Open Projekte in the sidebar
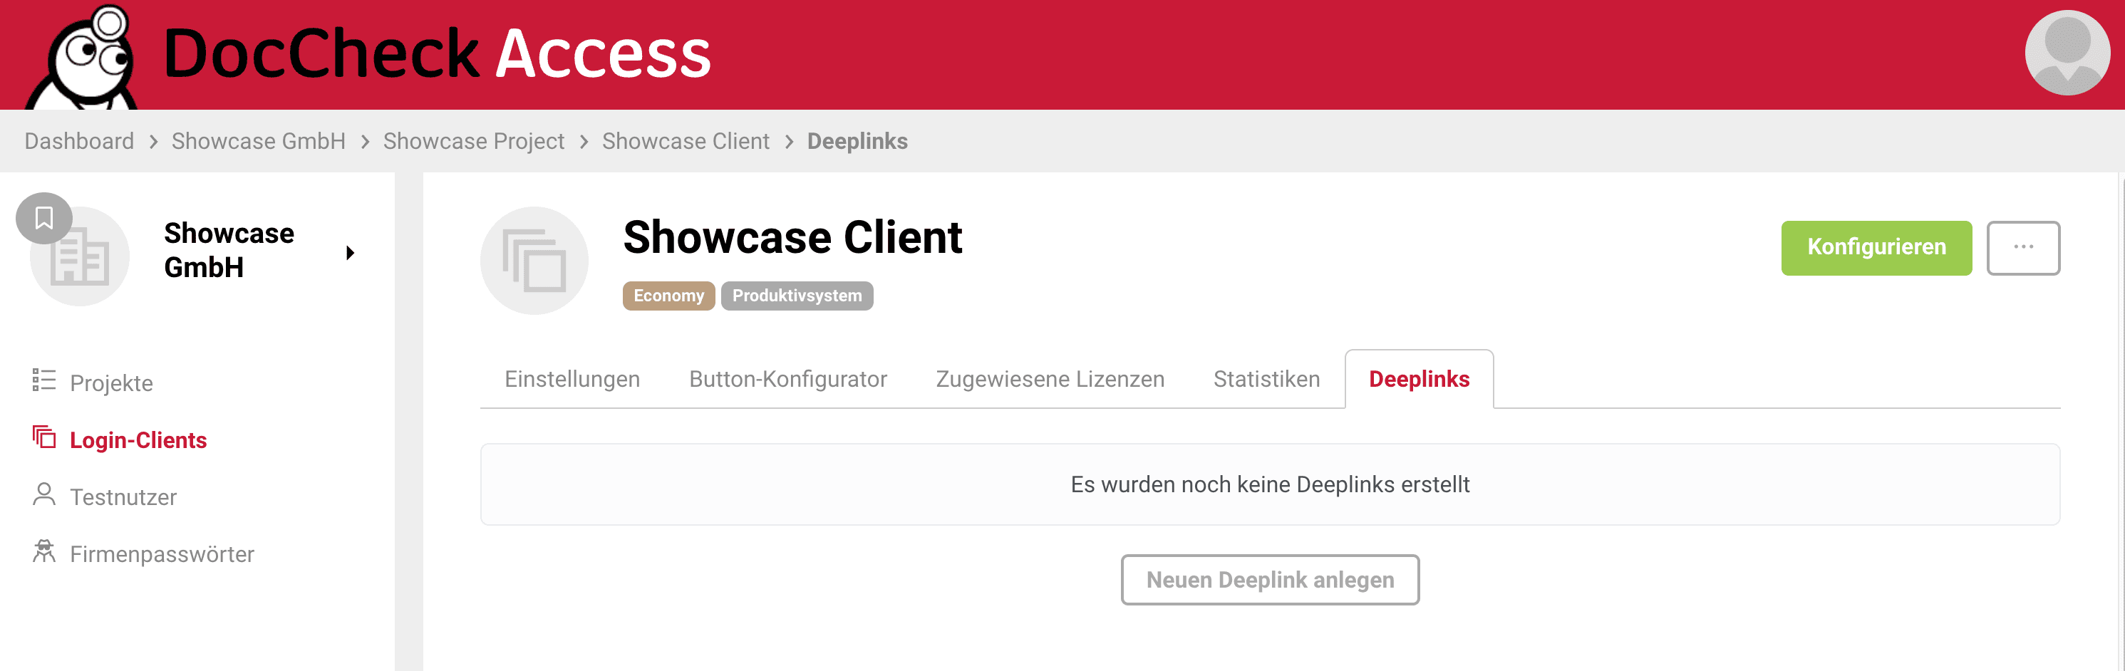2125x671 pixels. tap(111, 383)
